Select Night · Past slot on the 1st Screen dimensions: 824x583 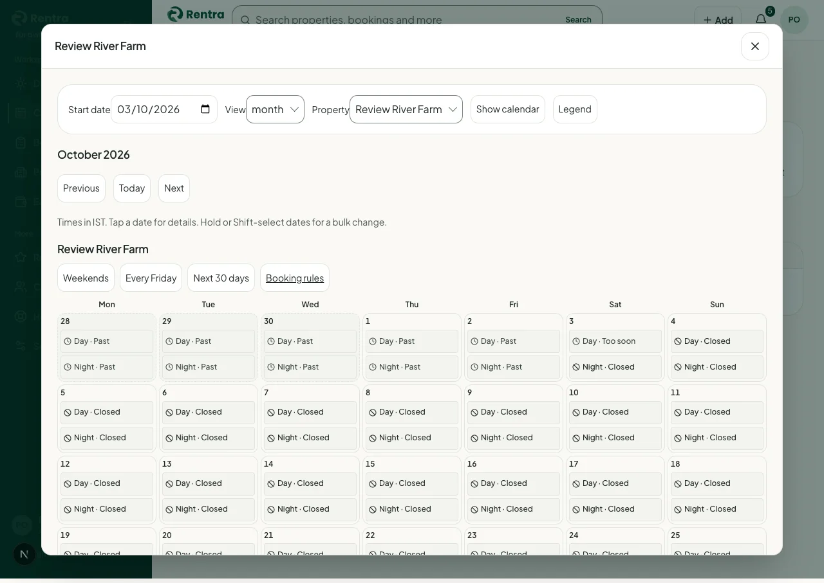412,367
